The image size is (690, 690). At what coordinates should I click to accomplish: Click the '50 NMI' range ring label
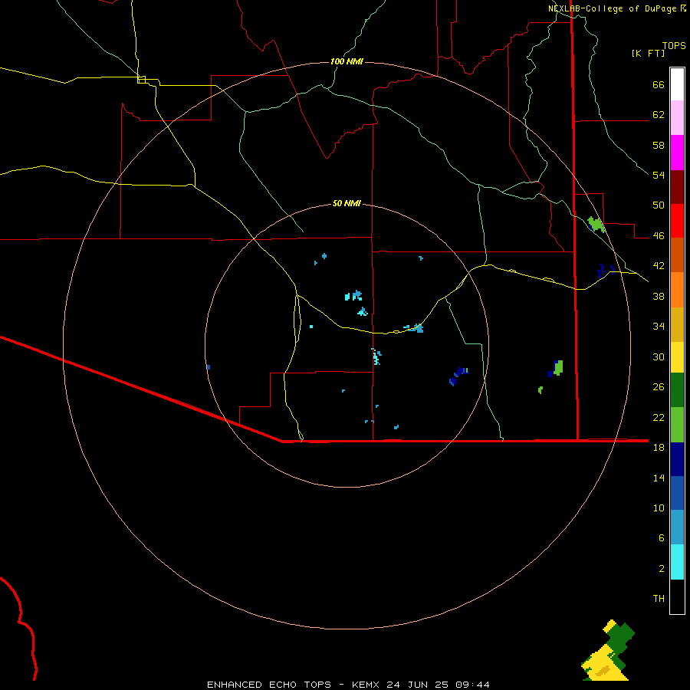click(x=347, y=203)
